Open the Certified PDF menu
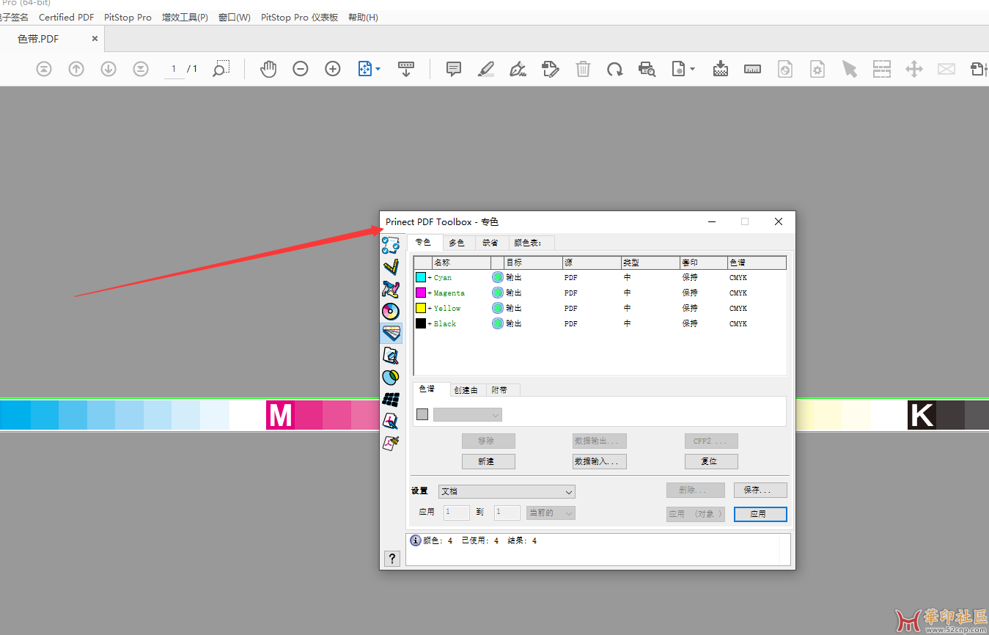This screenshot has height=635, width=989. pos(67,17)
